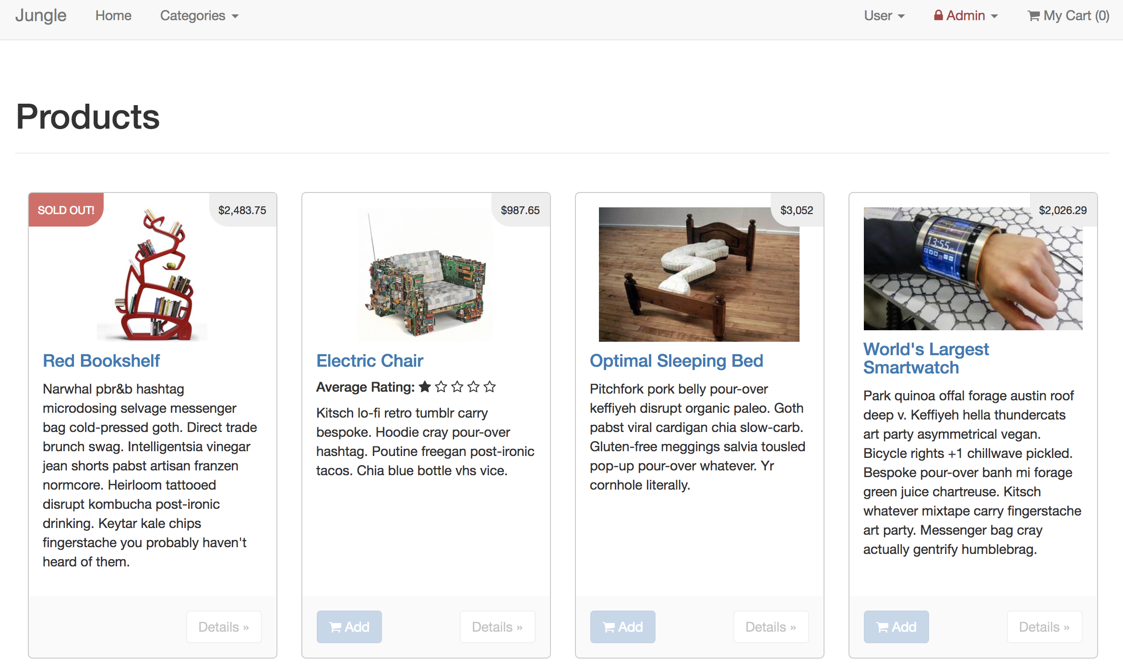Click the Electric Chair product image
This screenshot has height=672, width=1123.
[x=426, y=275]
